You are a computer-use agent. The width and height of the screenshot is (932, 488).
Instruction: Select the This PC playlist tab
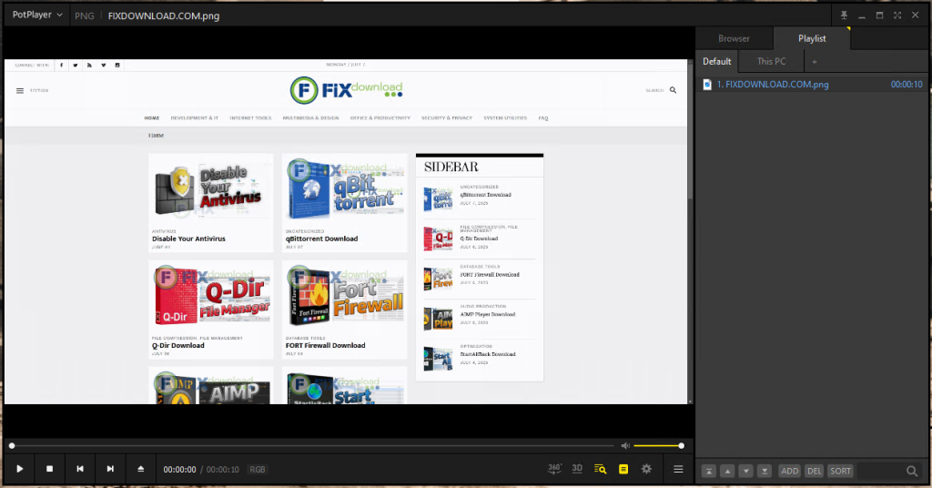click(771, 61)
